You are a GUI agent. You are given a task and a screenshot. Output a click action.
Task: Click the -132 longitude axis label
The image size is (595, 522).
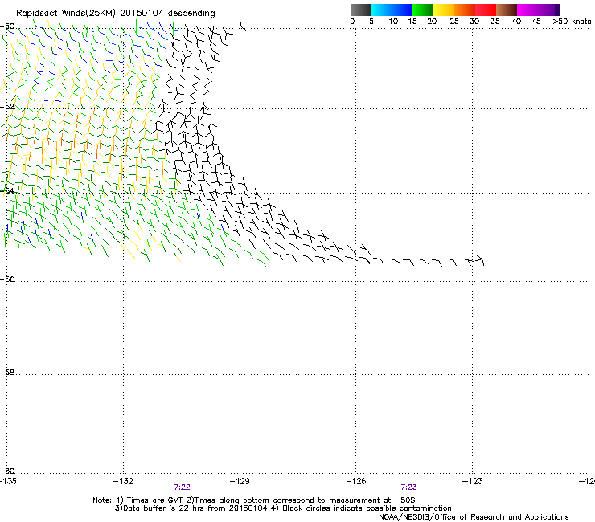click(x=123, y=481)
